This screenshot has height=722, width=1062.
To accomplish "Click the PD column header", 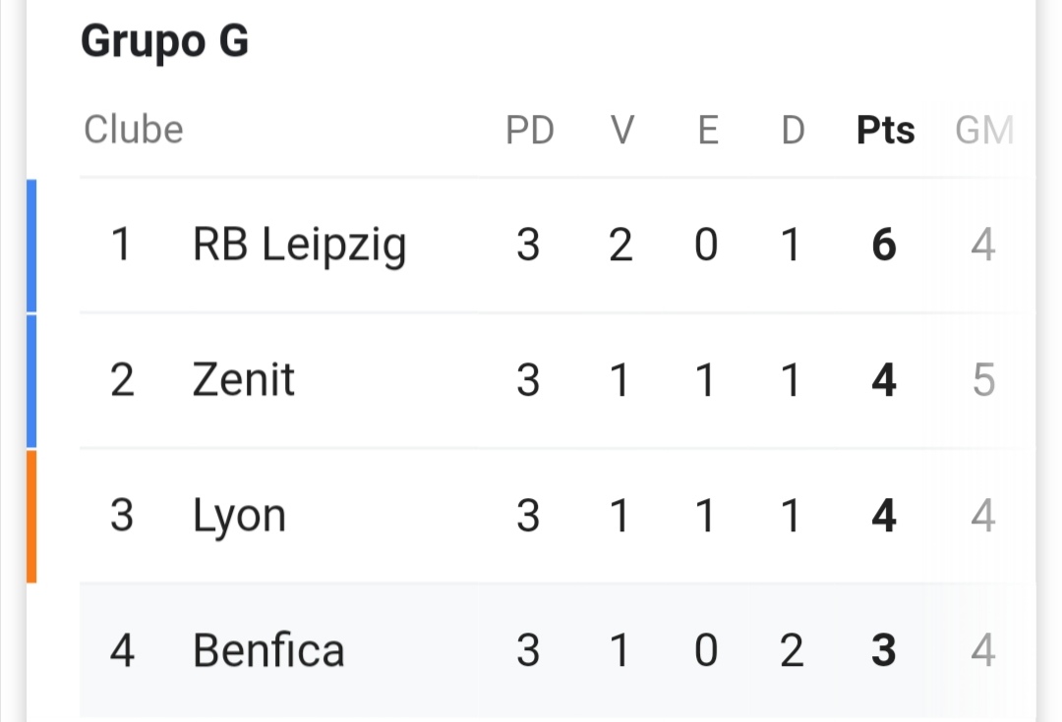I will pyautogui.click(x=530, y=130).
